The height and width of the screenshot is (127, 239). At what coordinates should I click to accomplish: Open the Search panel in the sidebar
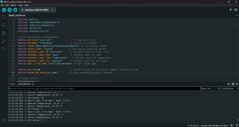[4, 49]
